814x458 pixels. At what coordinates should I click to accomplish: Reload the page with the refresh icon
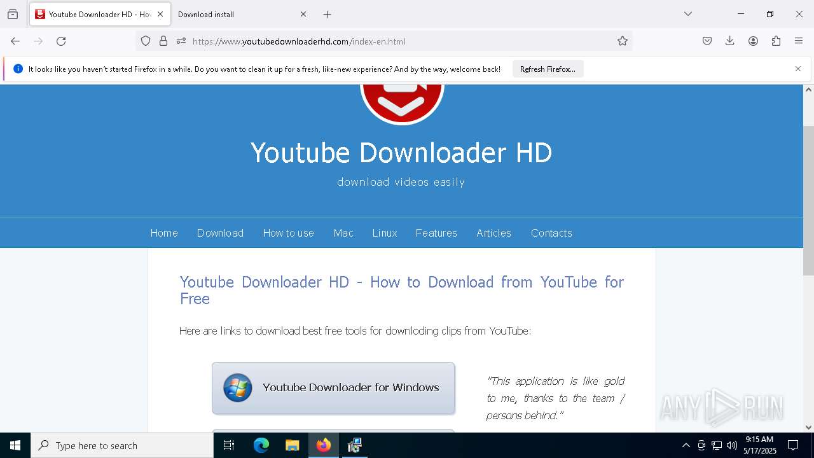coord(61,41)
